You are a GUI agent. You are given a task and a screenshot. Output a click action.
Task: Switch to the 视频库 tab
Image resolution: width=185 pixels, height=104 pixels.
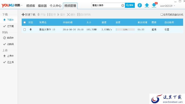point(31,6)
